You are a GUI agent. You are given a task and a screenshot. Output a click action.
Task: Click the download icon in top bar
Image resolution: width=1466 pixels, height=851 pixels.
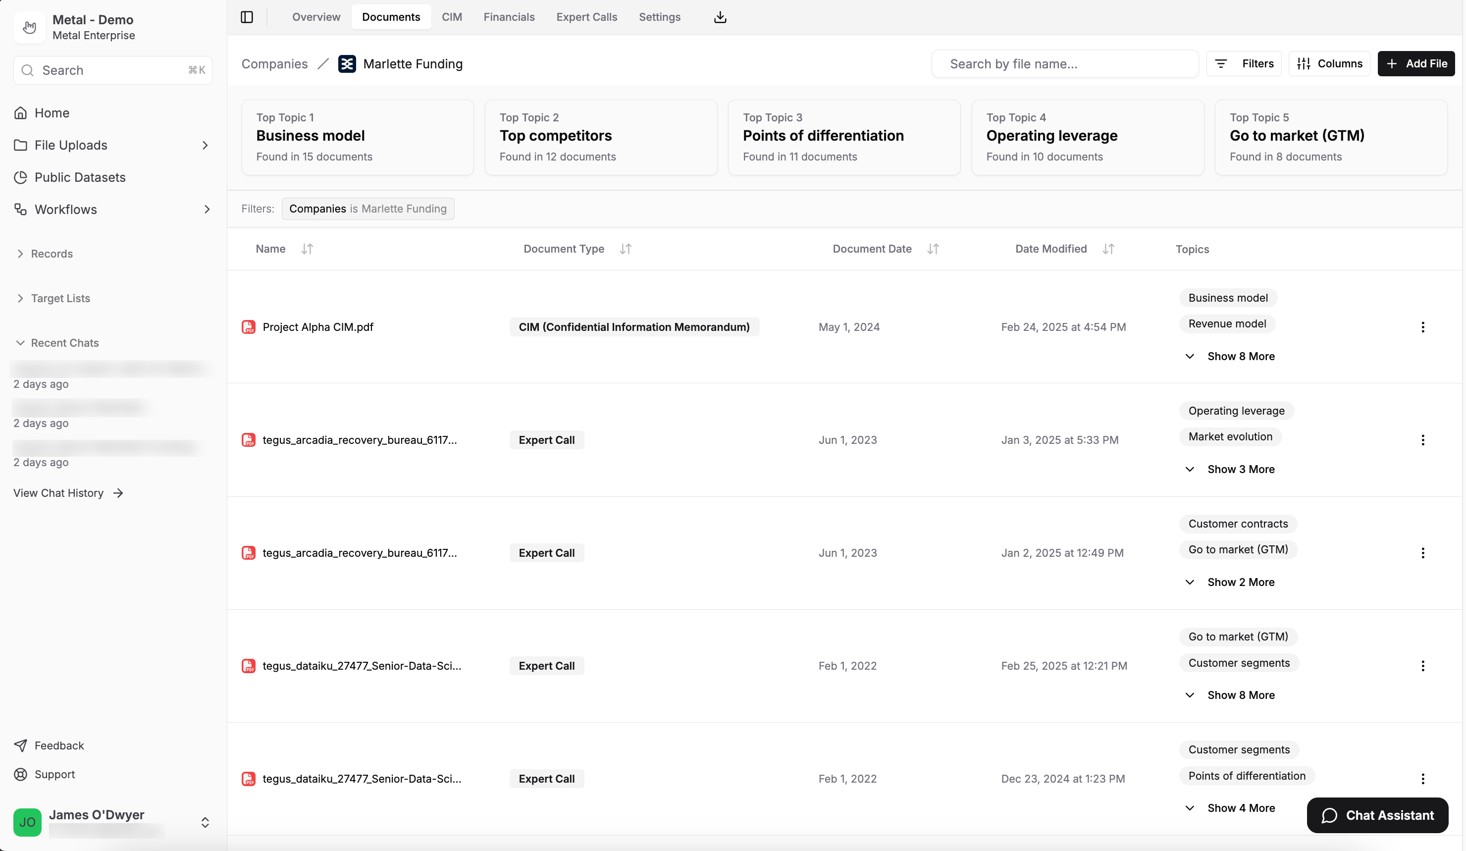click(720, 17)
